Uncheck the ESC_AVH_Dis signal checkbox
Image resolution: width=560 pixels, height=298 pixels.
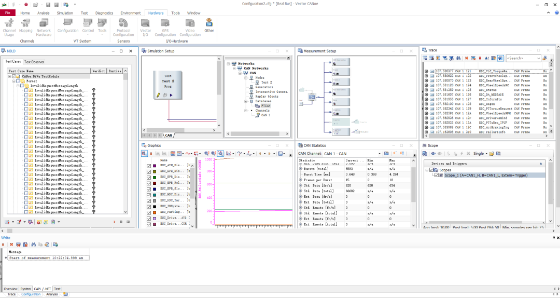(149, 166)
